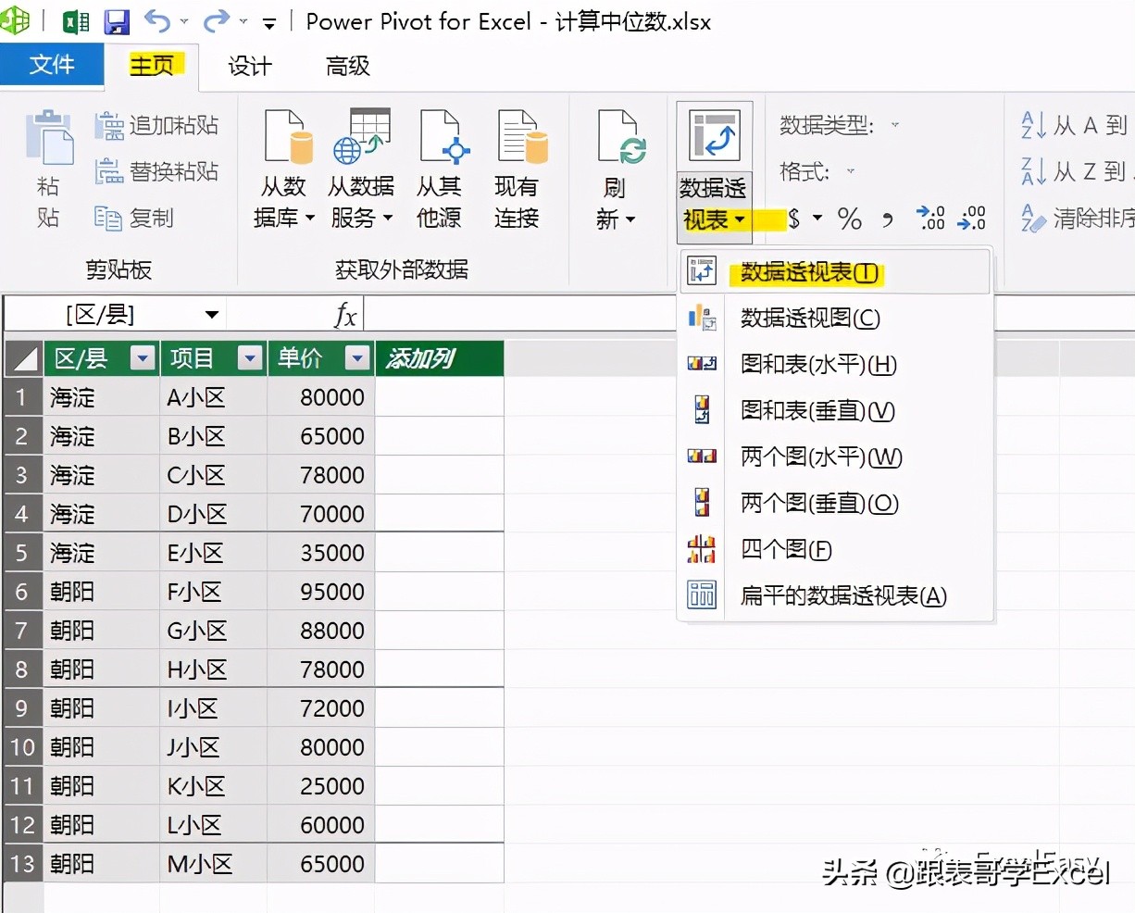Choose 两个图(水平)(W) menu entry
This screenshot has width=1135, height=913.
click(835, 456)
